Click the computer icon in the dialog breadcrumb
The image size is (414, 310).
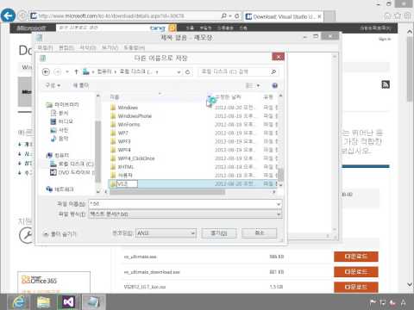(x=86, y=71)
